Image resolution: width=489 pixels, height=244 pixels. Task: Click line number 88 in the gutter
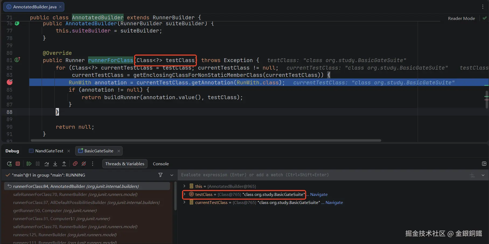[9, 112]
